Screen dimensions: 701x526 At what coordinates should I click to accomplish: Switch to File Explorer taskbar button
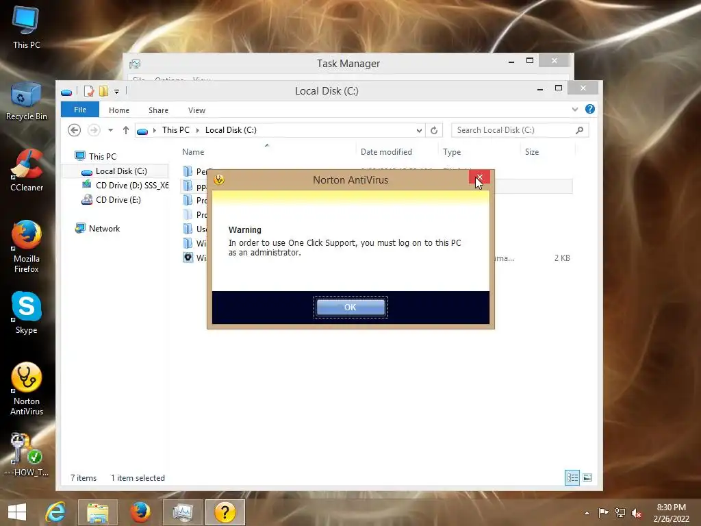coord(97,512)
